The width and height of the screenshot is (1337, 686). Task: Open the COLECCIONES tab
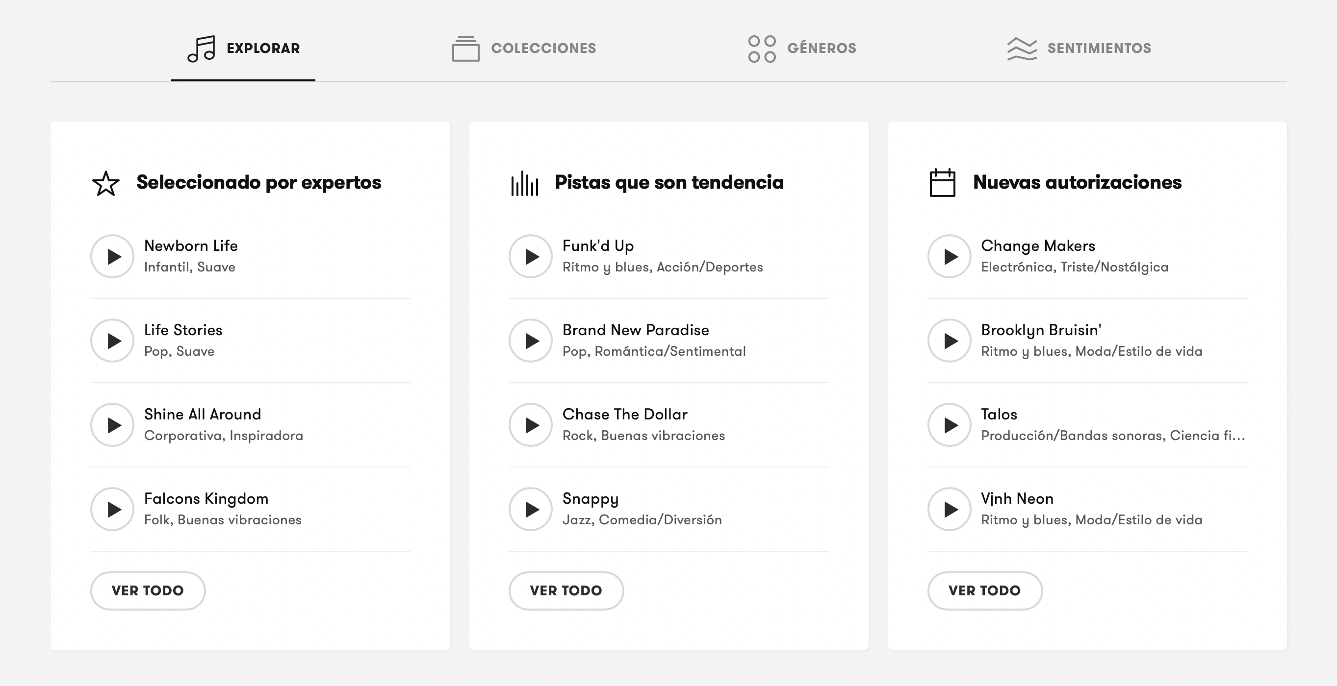524,48
